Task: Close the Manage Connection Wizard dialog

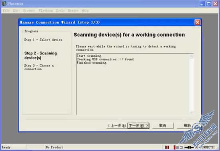Action: click(x=198, y=22)
